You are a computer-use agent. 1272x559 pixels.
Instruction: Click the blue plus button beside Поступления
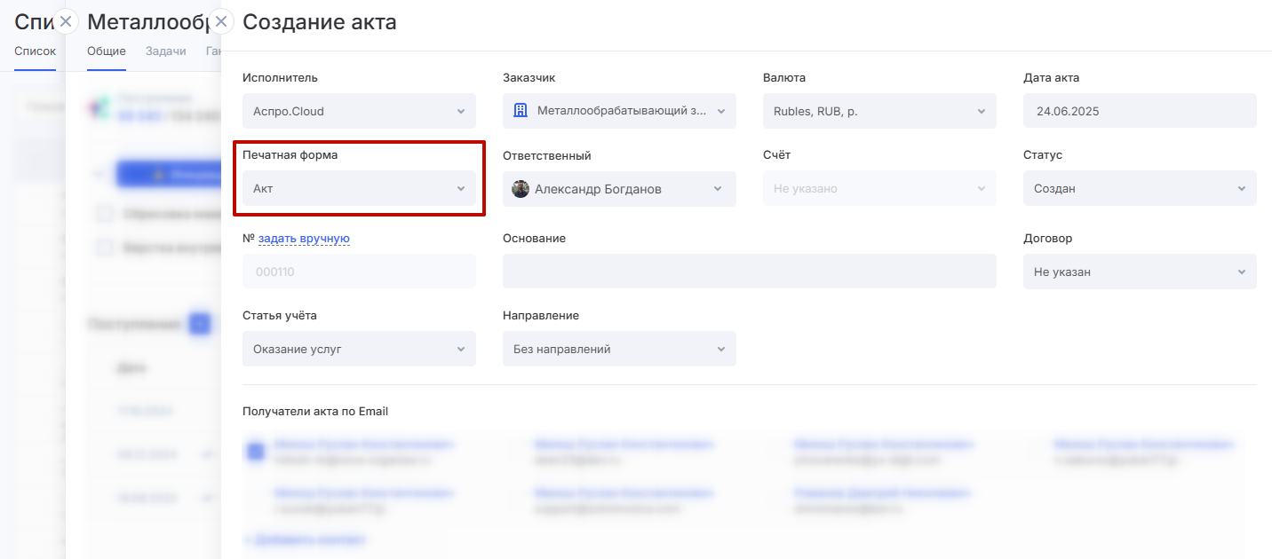point(201,325)
